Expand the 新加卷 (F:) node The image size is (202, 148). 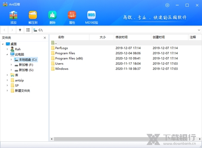pyautogui.click(x=11, y=65)
